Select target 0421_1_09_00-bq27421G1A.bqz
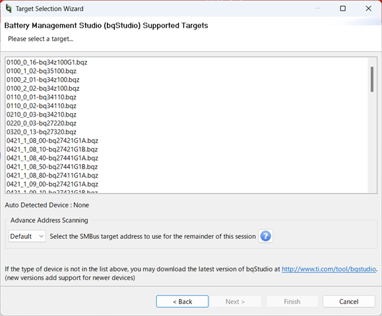The image size is (382, 316). (x=52, y=184)
